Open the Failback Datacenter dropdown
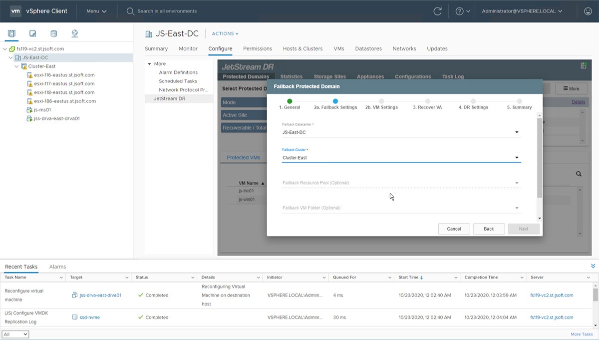The height and width of the screenshot is (340, 599). click(x=518, y=132)
